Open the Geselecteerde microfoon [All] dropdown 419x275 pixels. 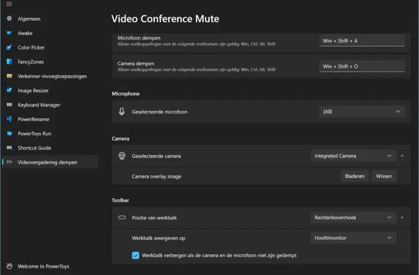(x=362, y=112)
